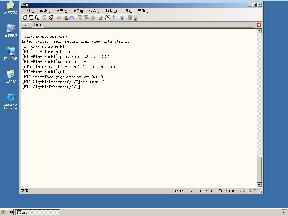Maximize the RT1 window
The image size is (288, 216).
(x=255, y=5)
